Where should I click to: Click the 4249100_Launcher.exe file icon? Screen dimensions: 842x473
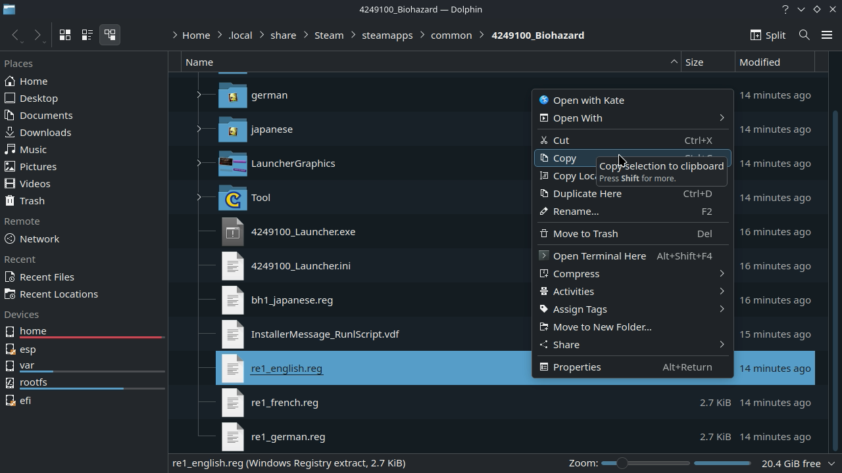(x=232, y=232)
